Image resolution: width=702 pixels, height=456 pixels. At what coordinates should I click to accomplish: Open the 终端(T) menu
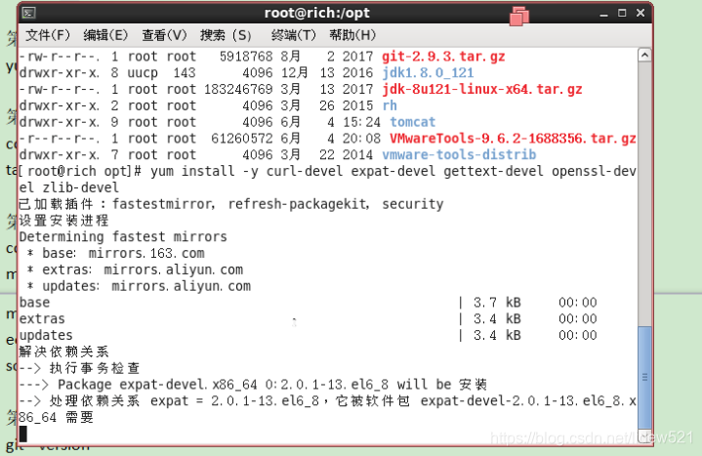pos(293,35)
